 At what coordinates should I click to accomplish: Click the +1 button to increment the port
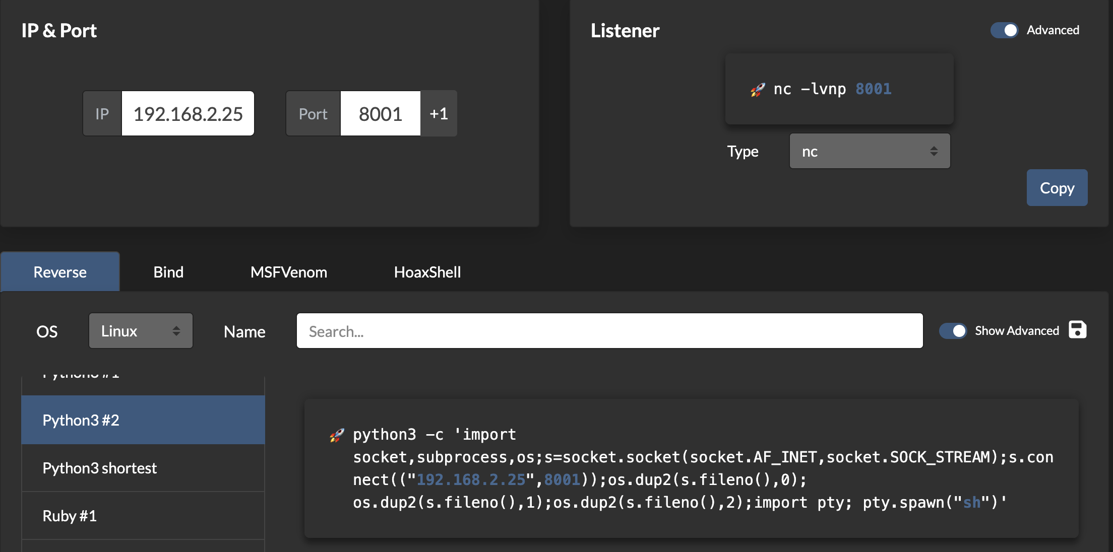click(x=438, y=113)
